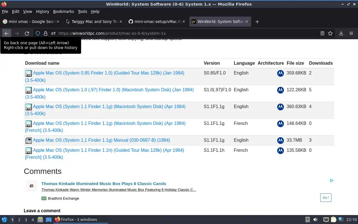This screenshot has height=224, width=358.
Task: Open site permissions icon in the address bar
Action: (x=53, y=33)
